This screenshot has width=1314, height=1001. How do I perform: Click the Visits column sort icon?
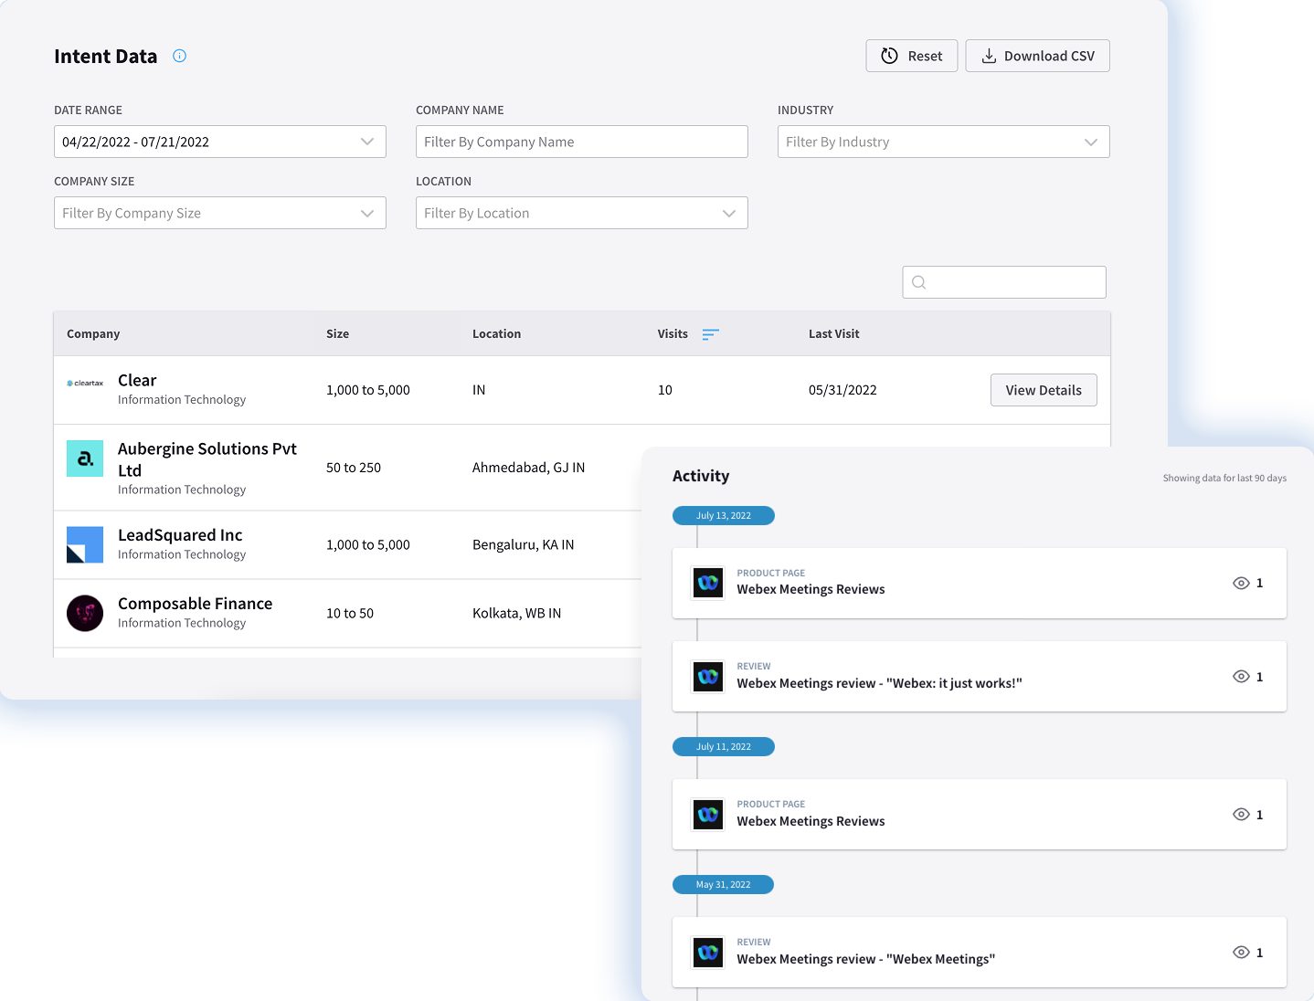coord(711,334)
